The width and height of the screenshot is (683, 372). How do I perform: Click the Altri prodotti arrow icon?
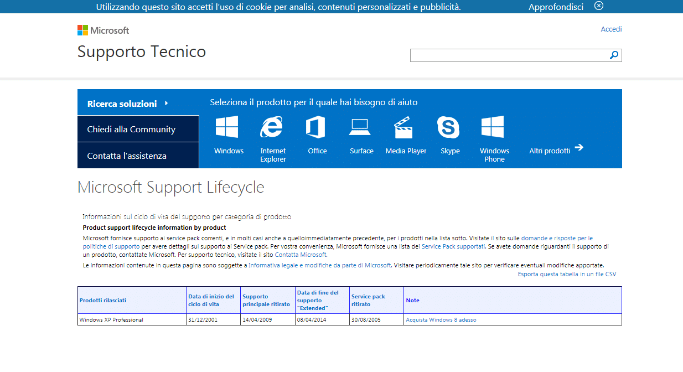pos(579,147)
